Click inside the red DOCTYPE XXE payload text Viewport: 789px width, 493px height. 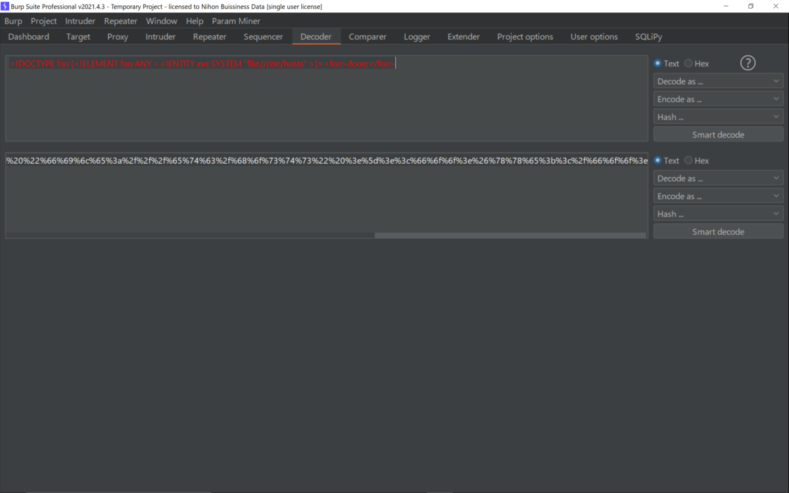pyautogui.click(x=203, y=64)
